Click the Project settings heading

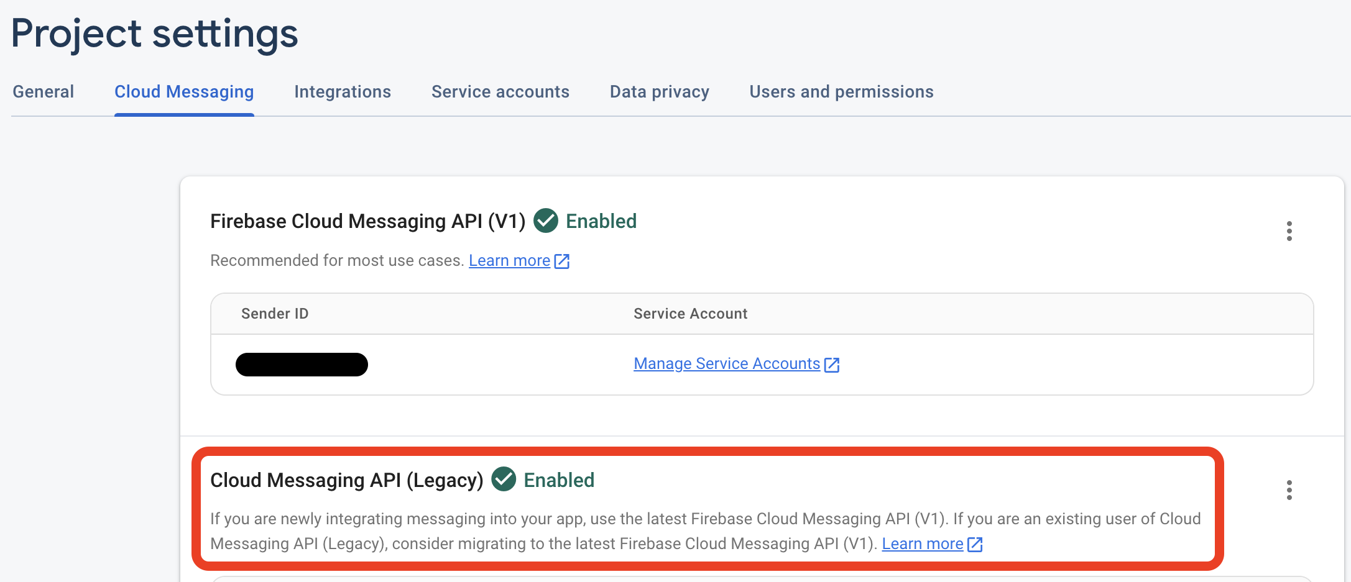click(154, 34)
